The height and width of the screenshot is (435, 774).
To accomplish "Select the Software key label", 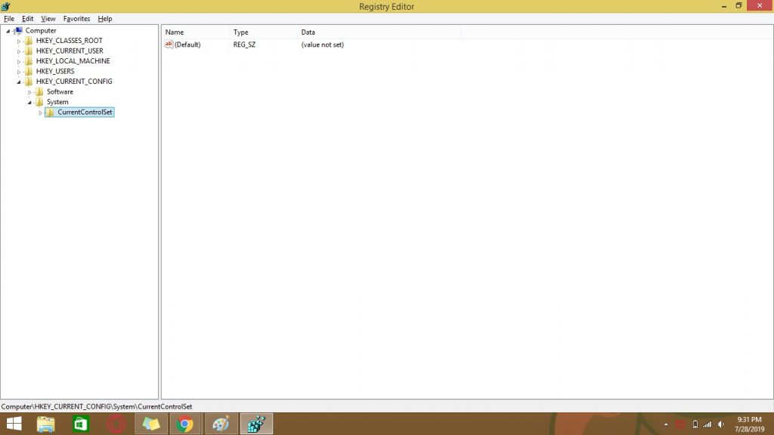I will (60, 91).
